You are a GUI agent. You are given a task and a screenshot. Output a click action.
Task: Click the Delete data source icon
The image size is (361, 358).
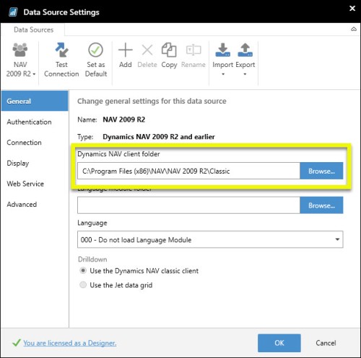pyautogui.click(x=147, y=50)
